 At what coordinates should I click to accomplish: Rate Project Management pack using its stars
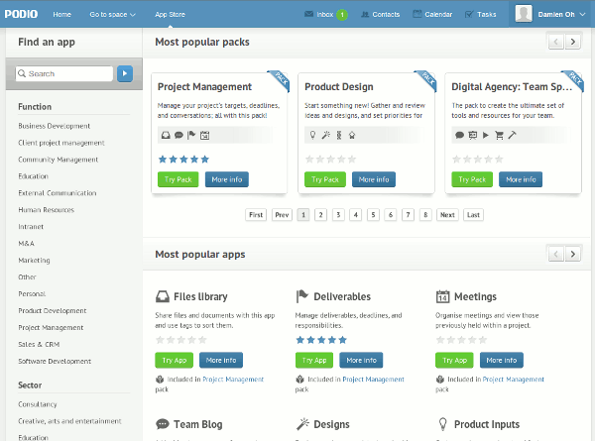(x=183, y=159)
